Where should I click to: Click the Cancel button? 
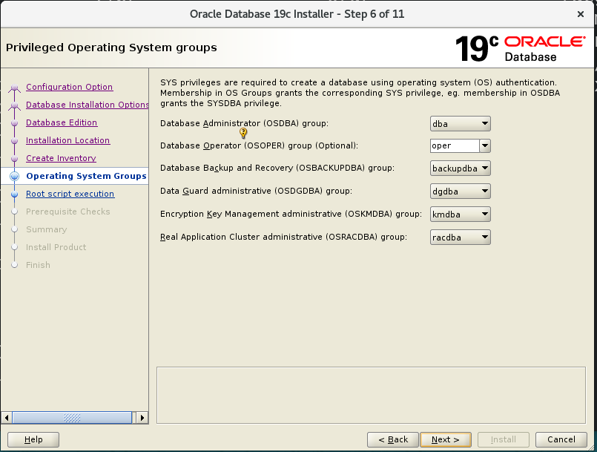(x=561, y=439)
